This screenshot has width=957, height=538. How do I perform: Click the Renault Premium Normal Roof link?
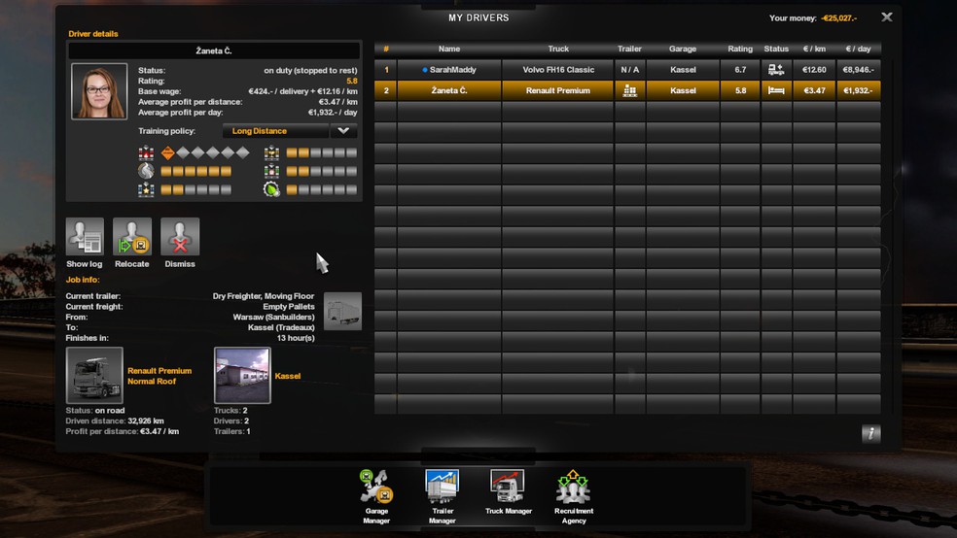click(x=159, y=376)
